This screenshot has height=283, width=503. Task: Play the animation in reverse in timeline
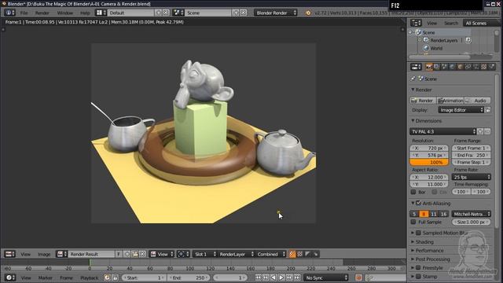pos(274,277)
